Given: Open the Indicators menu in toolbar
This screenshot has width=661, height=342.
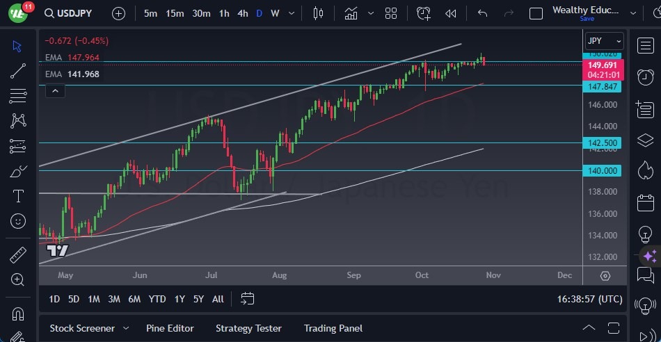Looking at the screenshot, I should click(x=351, y=13).
